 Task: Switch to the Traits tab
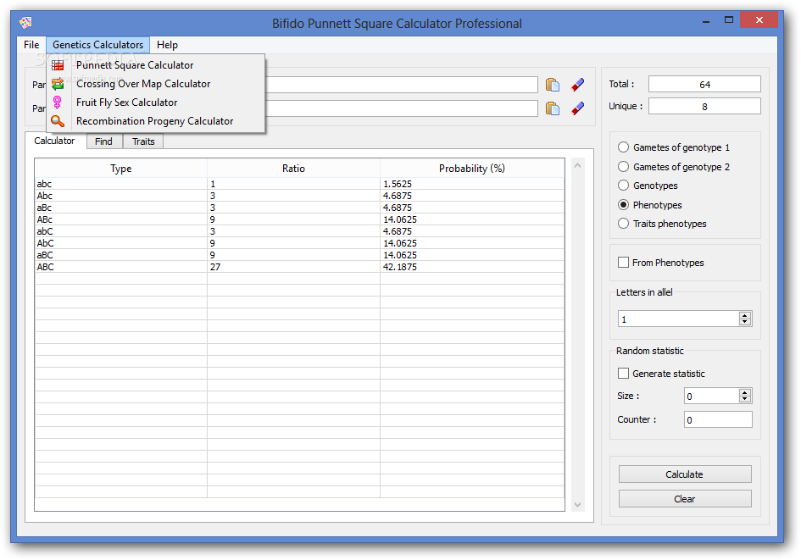143,141
